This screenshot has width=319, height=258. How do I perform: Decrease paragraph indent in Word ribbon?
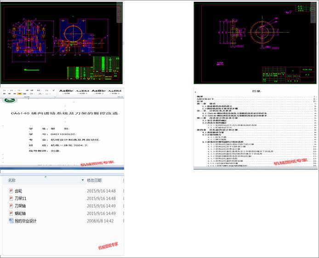(x=27, y=90)
